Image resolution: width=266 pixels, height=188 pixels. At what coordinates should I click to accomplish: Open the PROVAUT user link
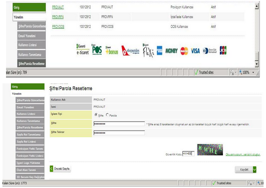tap(58, 7)
